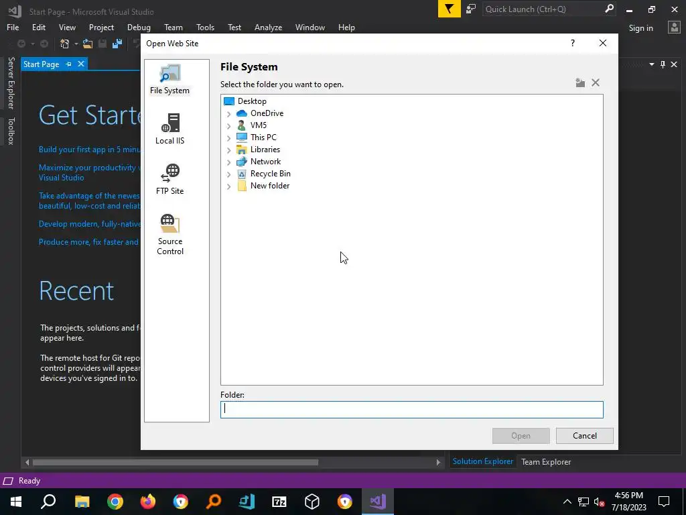Pin the Start Page tab
This screenshot has width=686, height=515.
point(69,64)
